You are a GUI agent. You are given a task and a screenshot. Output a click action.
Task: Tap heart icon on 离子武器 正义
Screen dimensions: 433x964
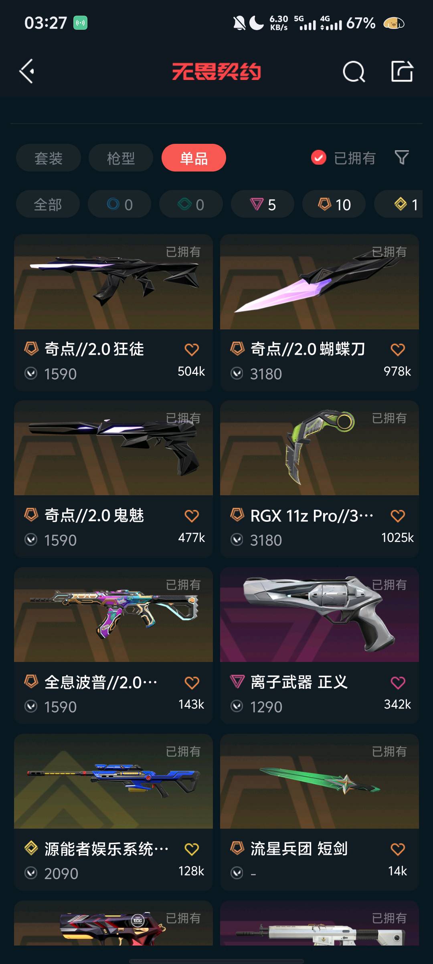pos(398,682)
